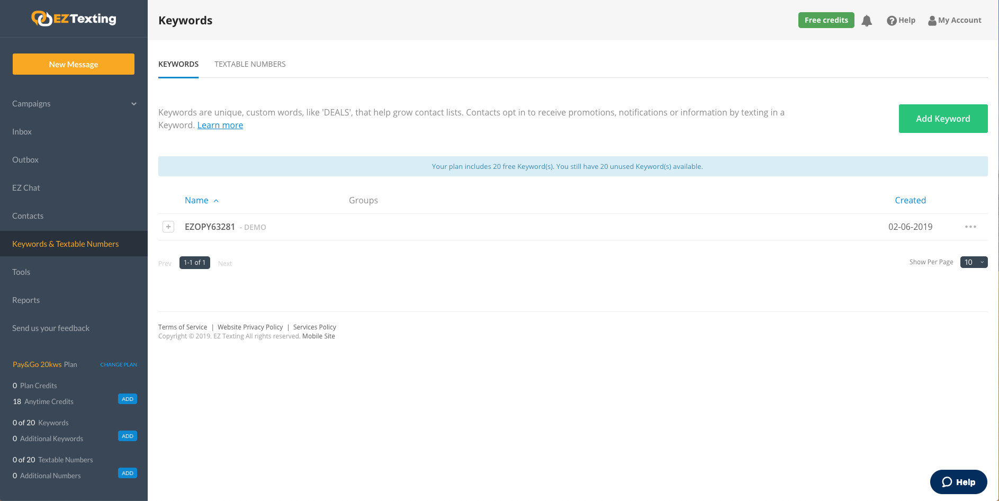Open the My Account menu
The height and width of the screenshot is (501, 999).
(x=955, y=20)
